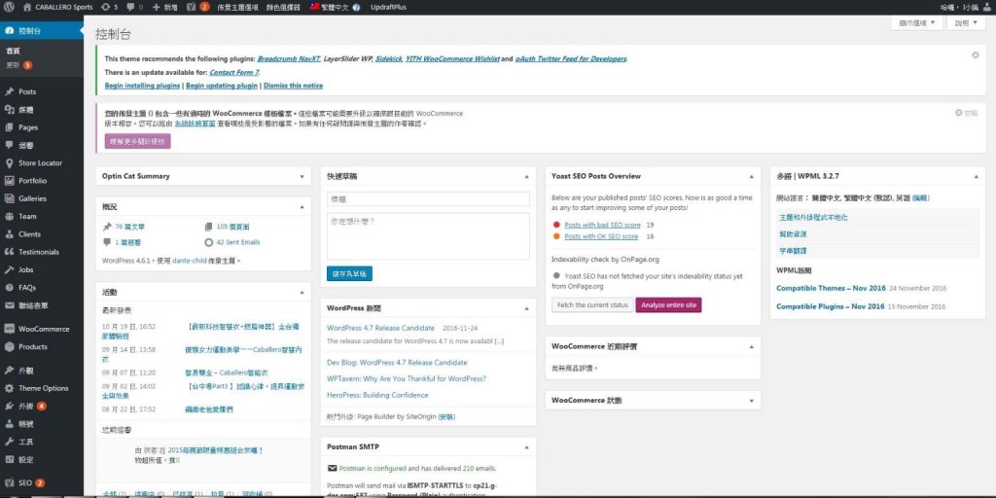
Task: Click the Team icon in sidebar
Action: click(9, 216)
